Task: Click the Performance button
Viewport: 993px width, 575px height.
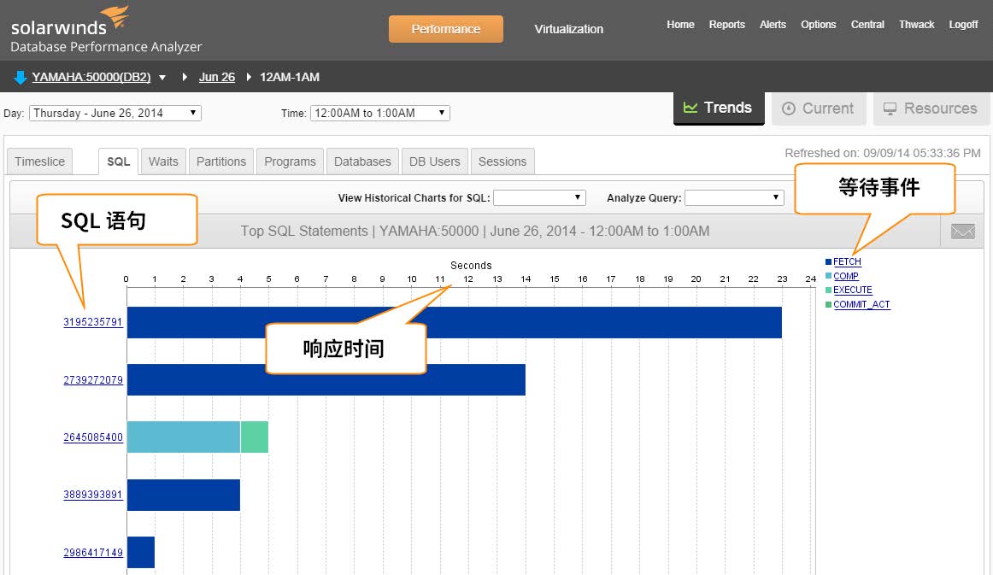Action: [x=445, y=29]
